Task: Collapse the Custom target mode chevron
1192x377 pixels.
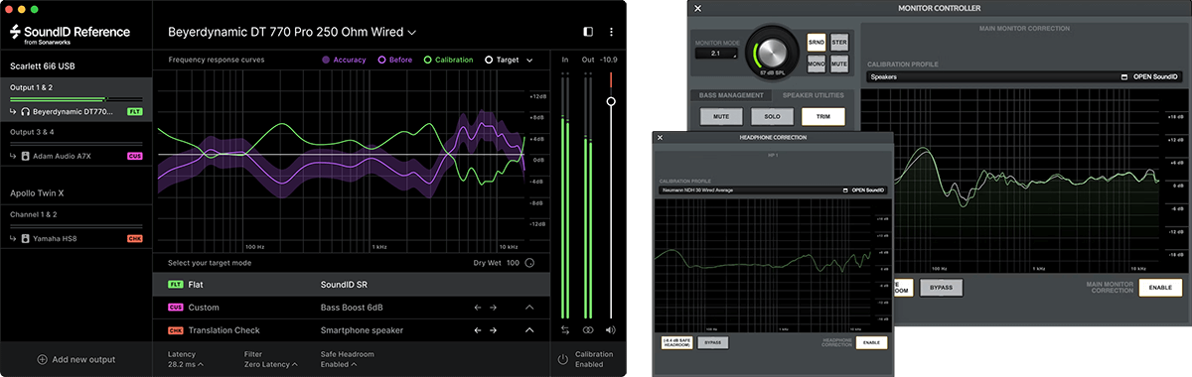Action: point(529,308)
